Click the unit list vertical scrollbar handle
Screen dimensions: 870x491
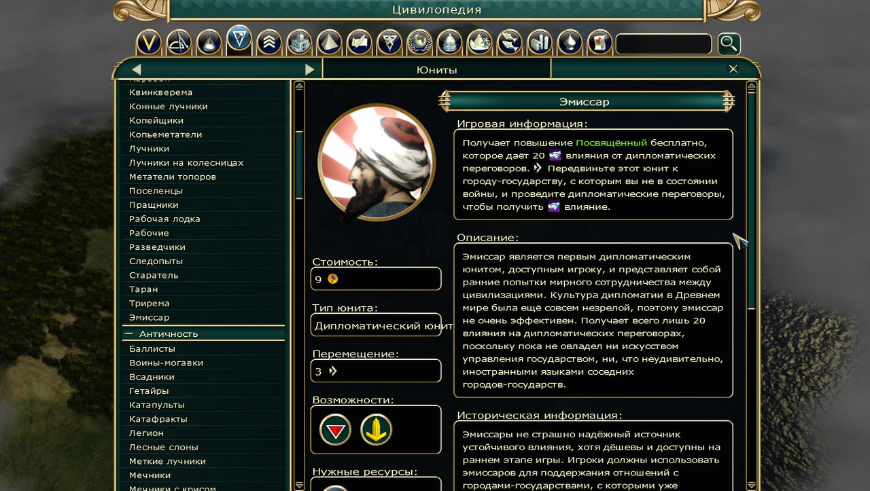tap(299, 164)
